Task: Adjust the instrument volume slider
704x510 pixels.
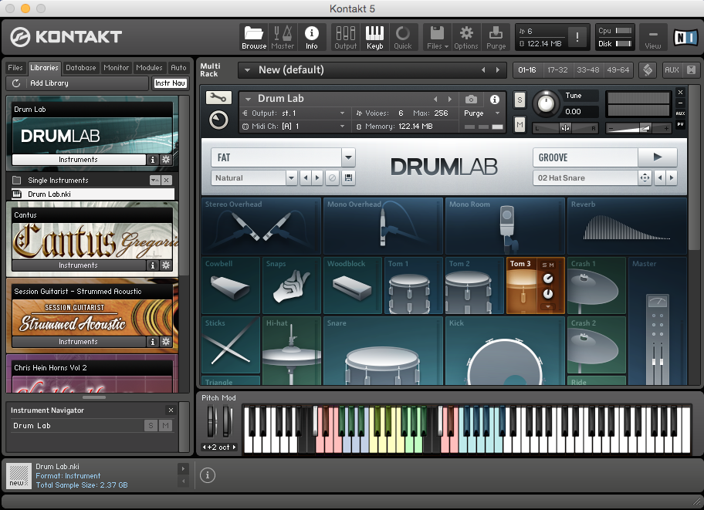Action: coord(638,128)
